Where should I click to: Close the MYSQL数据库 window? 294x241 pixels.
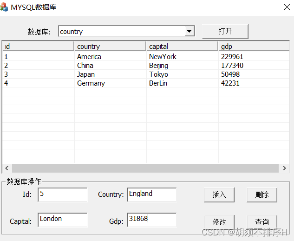click(287, 7)
